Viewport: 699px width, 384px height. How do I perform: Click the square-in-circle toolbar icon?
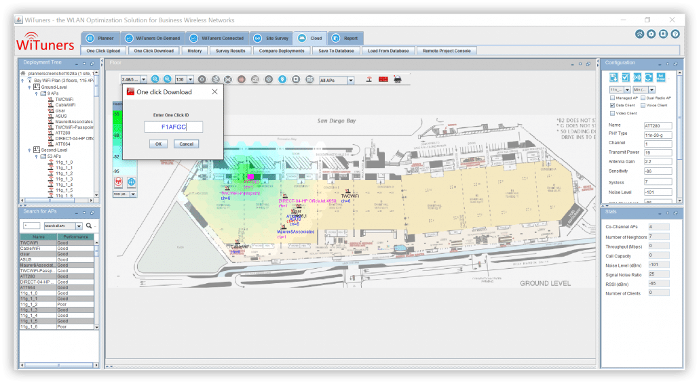click(296, 79)
